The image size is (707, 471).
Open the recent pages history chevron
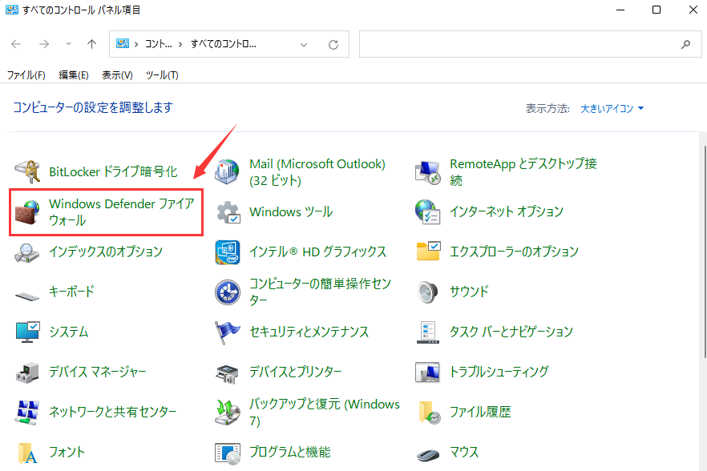[68, 45]
